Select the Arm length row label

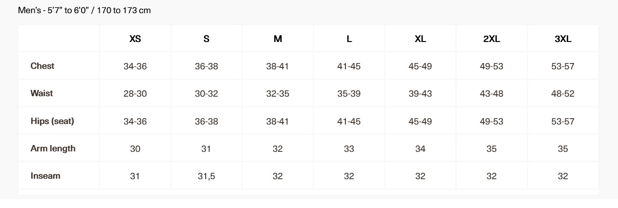pyautogui.click(x=53, y=148)
